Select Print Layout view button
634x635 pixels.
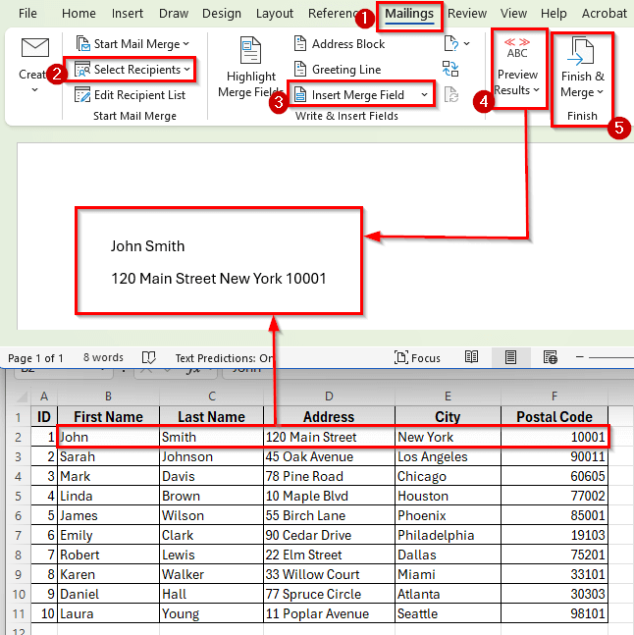[511, 358]
